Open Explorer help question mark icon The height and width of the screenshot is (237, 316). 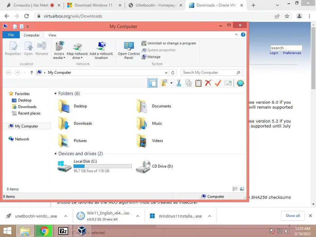pos(243,35)
